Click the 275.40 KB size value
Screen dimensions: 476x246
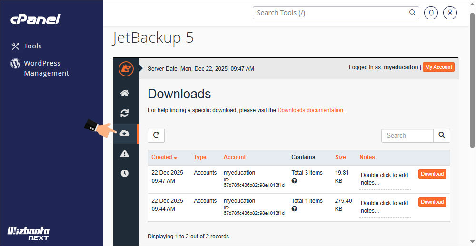tap(344, 205)
